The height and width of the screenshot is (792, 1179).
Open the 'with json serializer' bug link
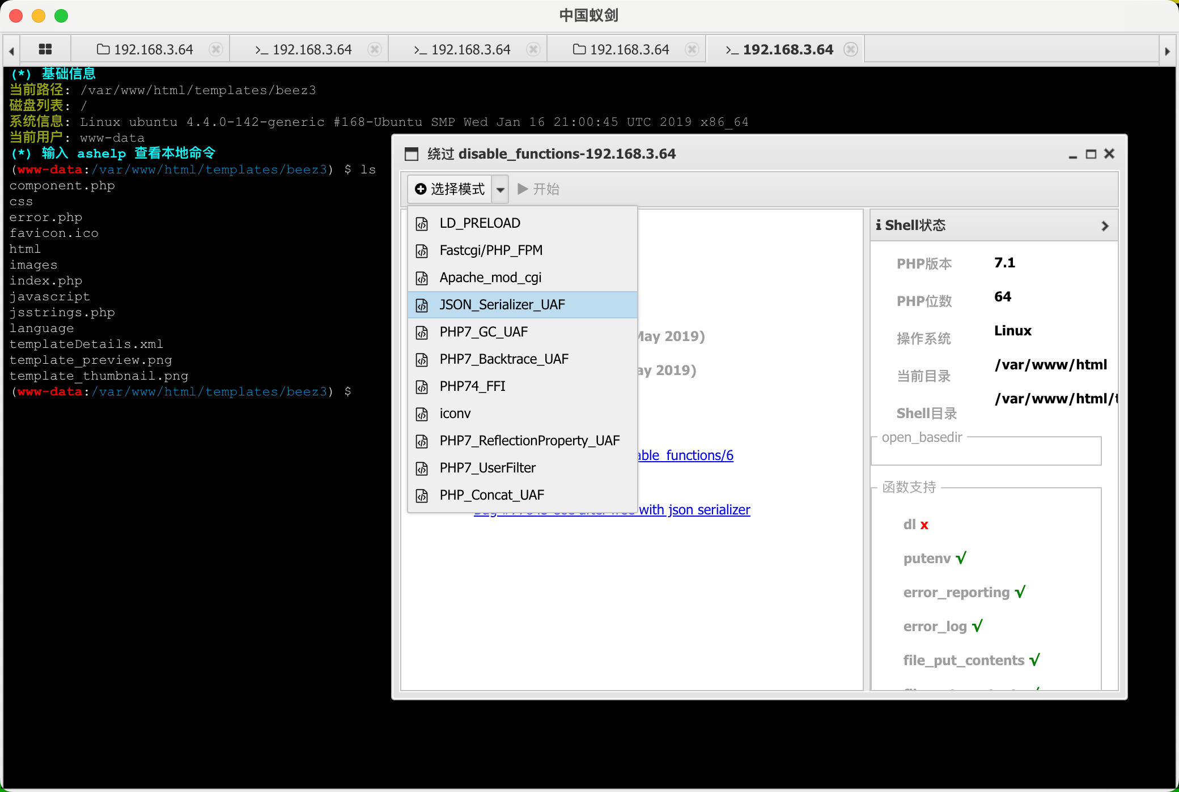(x=694, y=510)
